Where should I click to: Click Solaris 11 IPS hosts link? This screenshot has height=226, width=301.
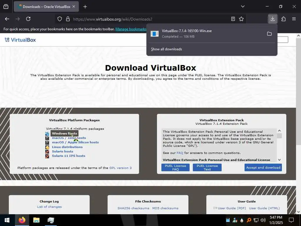[68, 156]
